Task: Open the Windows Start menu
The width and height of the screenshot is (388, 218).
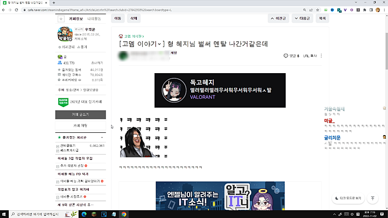Action: pyautogui.click(x=4, y=214)
